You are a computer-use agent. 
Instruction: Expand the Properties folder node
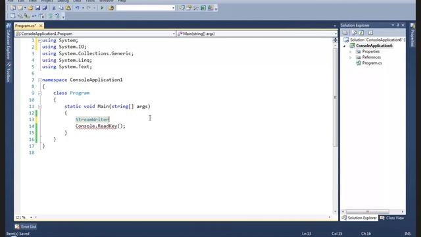click(x=351, y=51)
